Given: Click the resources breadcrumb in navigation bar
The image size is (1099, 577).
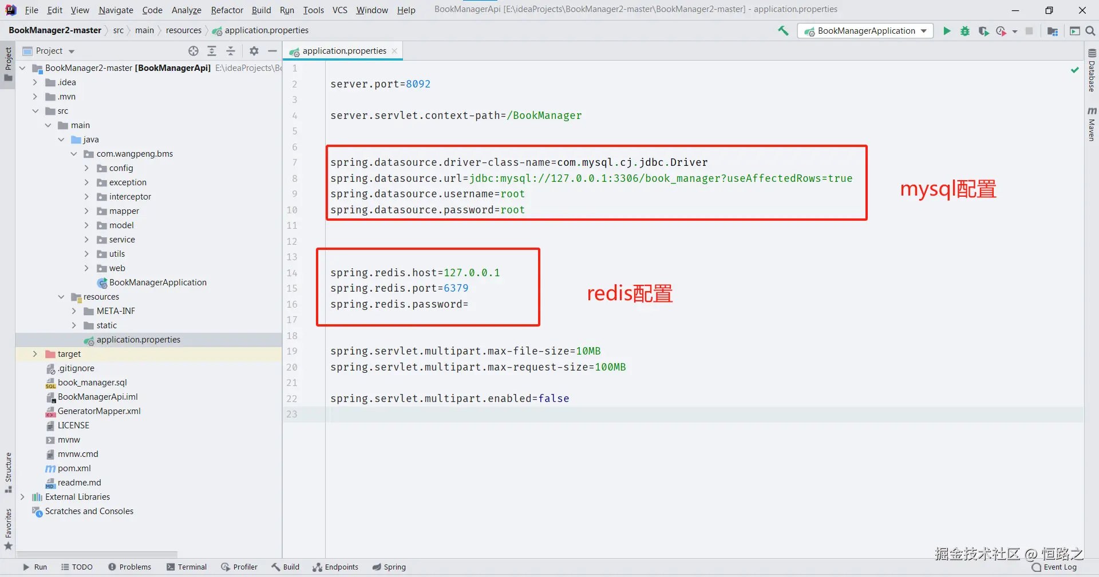Looking at the screenshot, I should (184, 30).
